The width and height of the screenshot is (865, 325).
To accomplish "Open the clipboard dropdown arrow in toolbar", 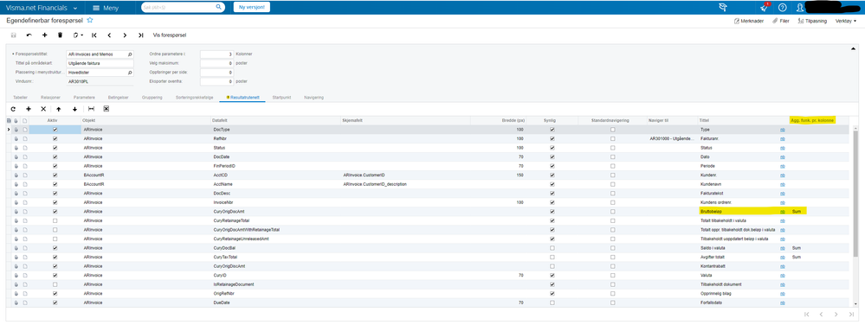I will click(x=82, y=35).
